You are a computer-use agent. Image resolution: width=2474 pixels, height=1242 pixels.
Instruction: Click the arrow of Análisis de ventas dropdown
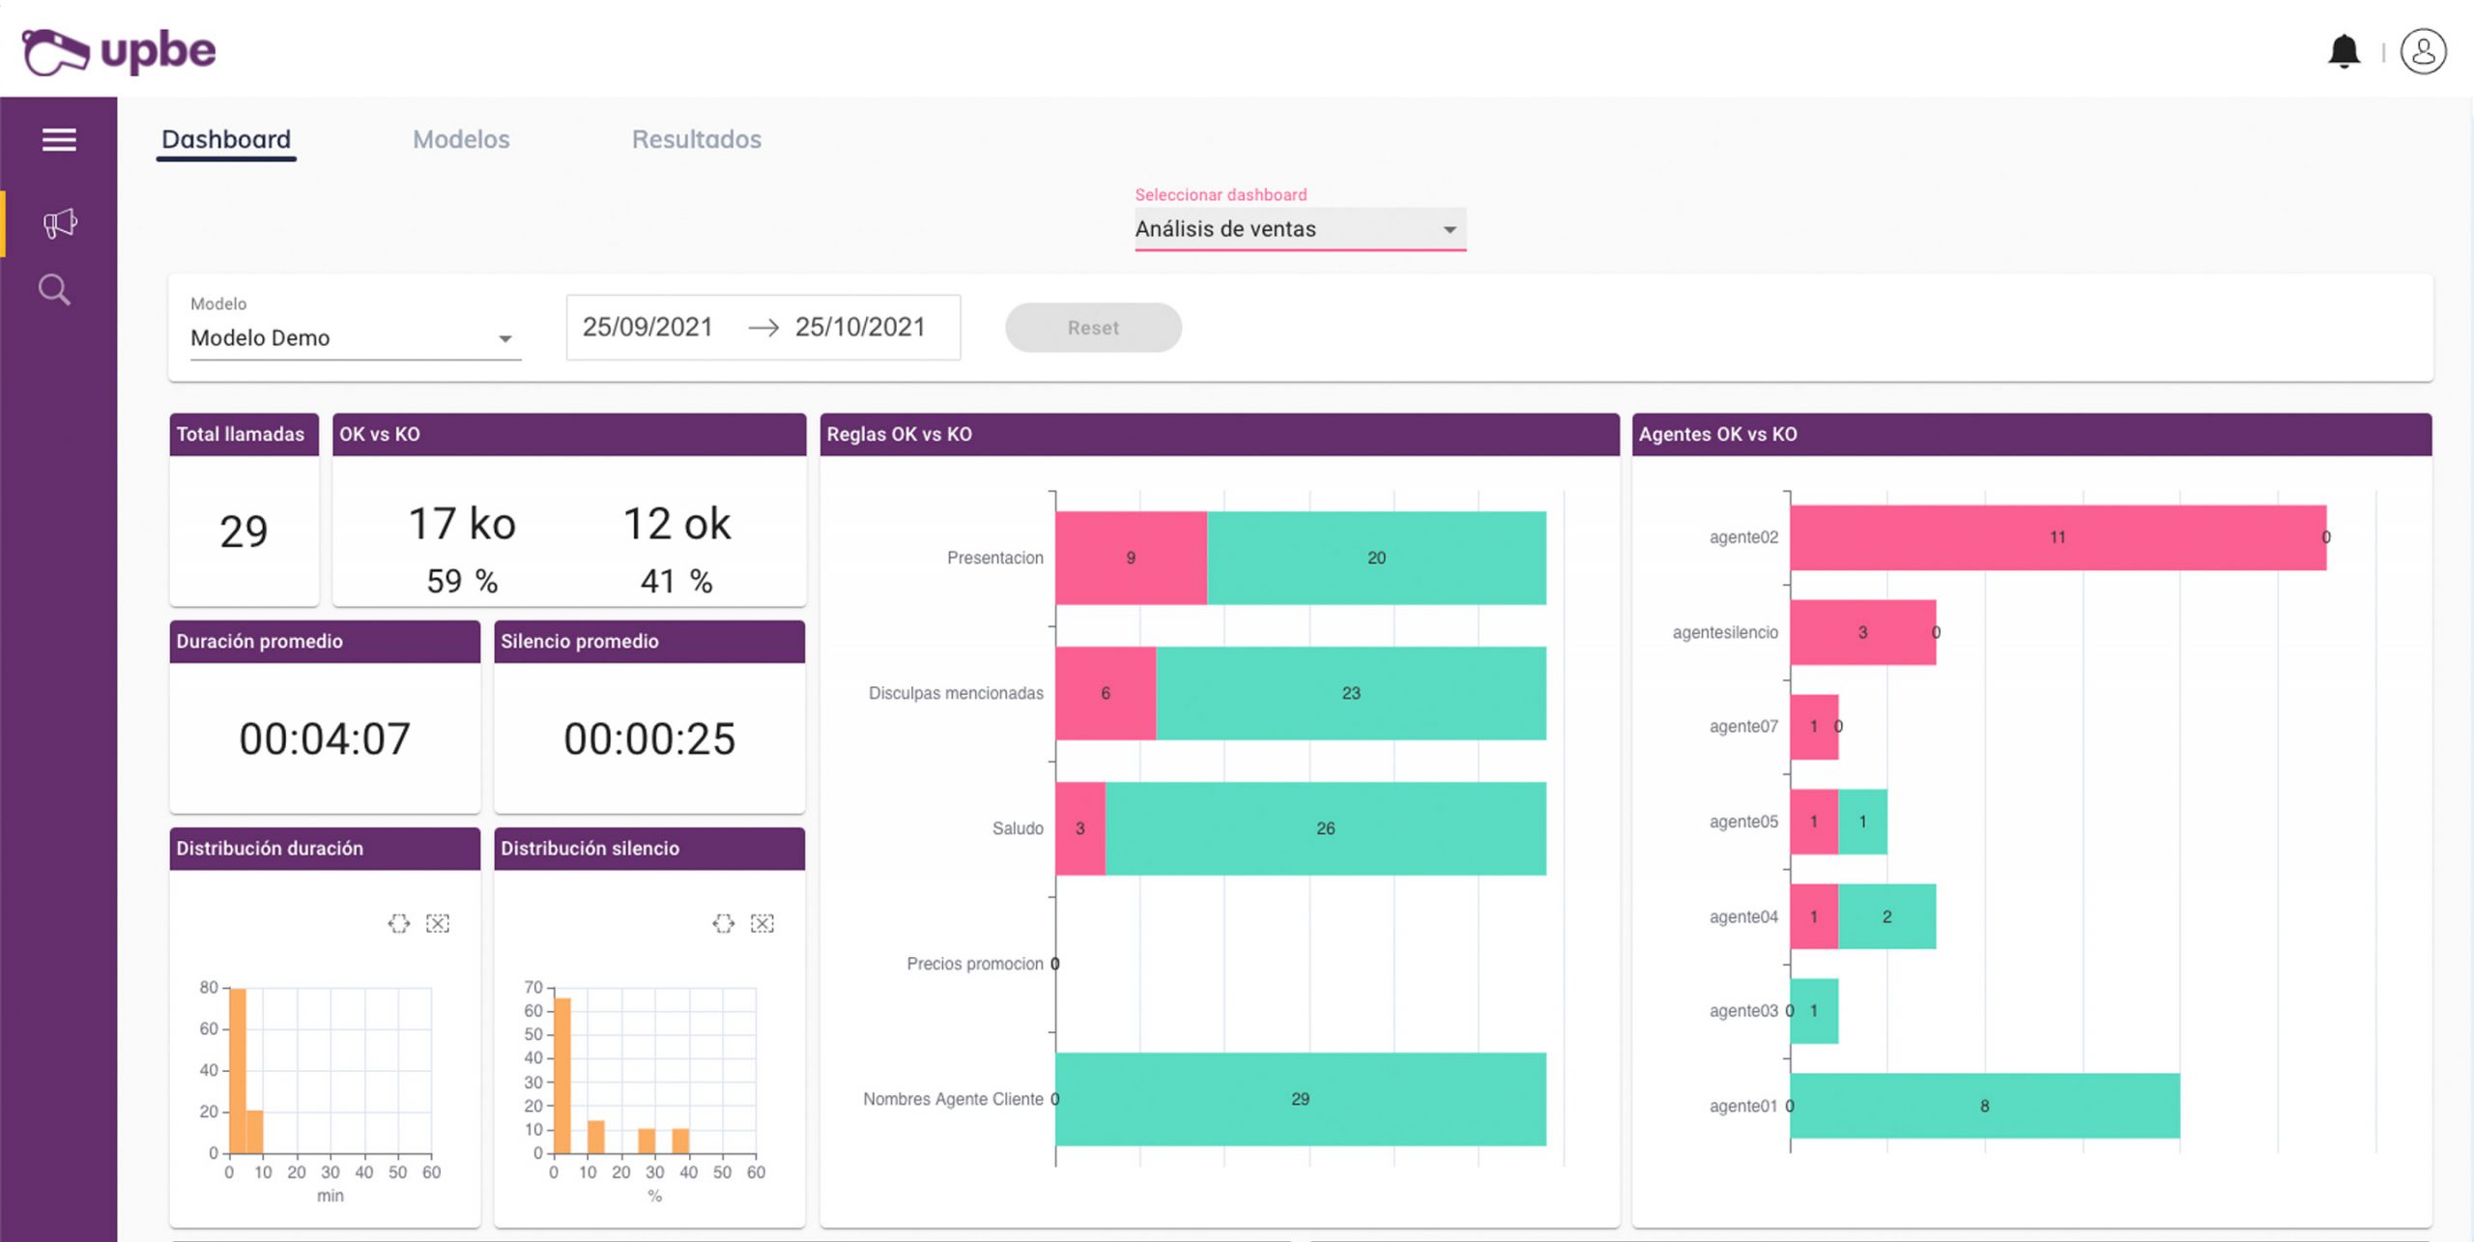pos(1450,230)
